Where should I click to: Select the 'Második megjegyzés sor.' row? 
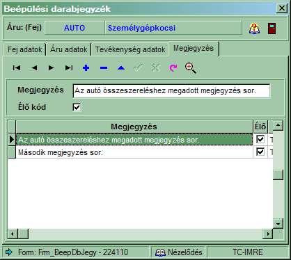coord(134,152)
